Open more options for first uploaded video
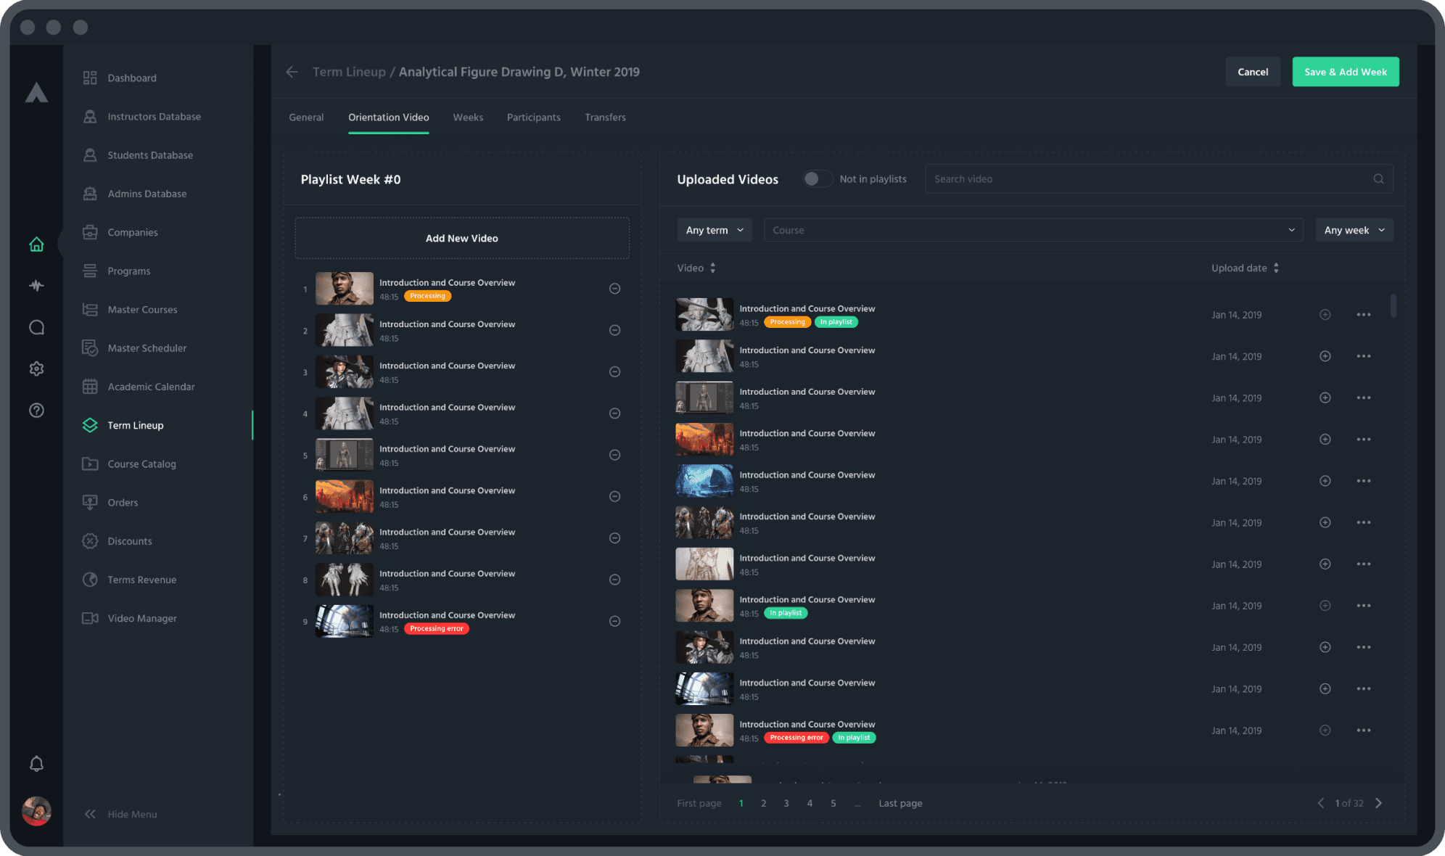This screenshot has height=856, width=1445. pyautogui.click(x=1363, y=315)
